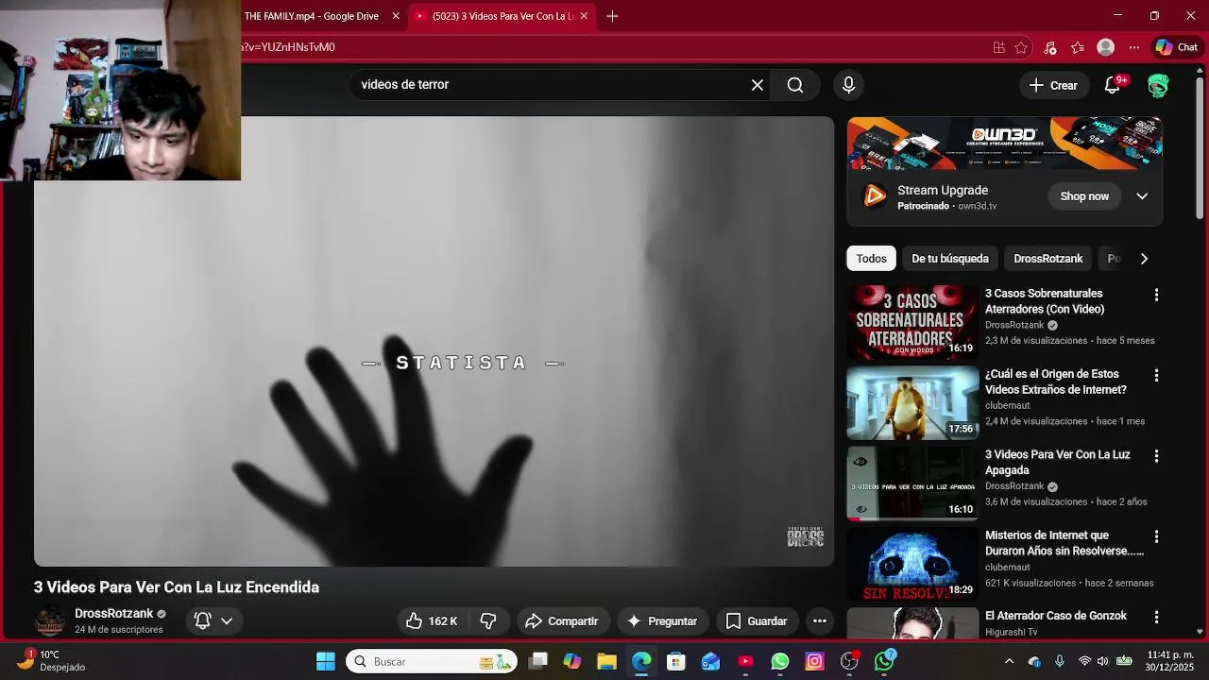
Task: Open options for El Aterrador Caso de Gonzok
Action: click(x=1156, y=617)
